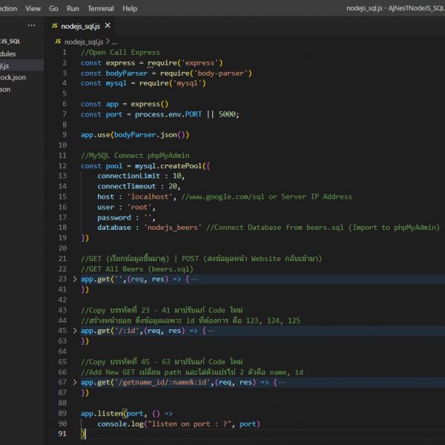Open the View menu

pyautogui.click(x=33, y=8)
